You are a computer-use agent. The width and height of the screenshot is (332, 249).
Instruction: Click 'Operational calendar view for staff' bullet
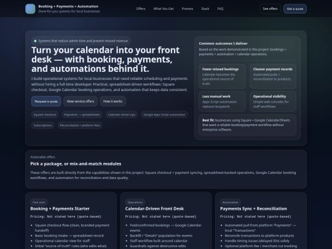[63, 241]
